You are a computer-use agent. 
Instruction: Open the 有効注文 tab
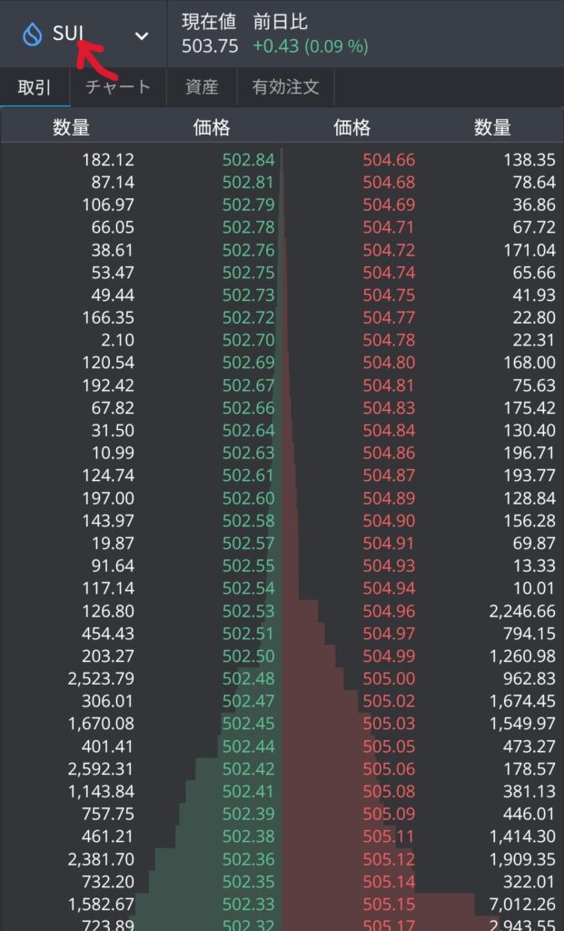(286, 88)
